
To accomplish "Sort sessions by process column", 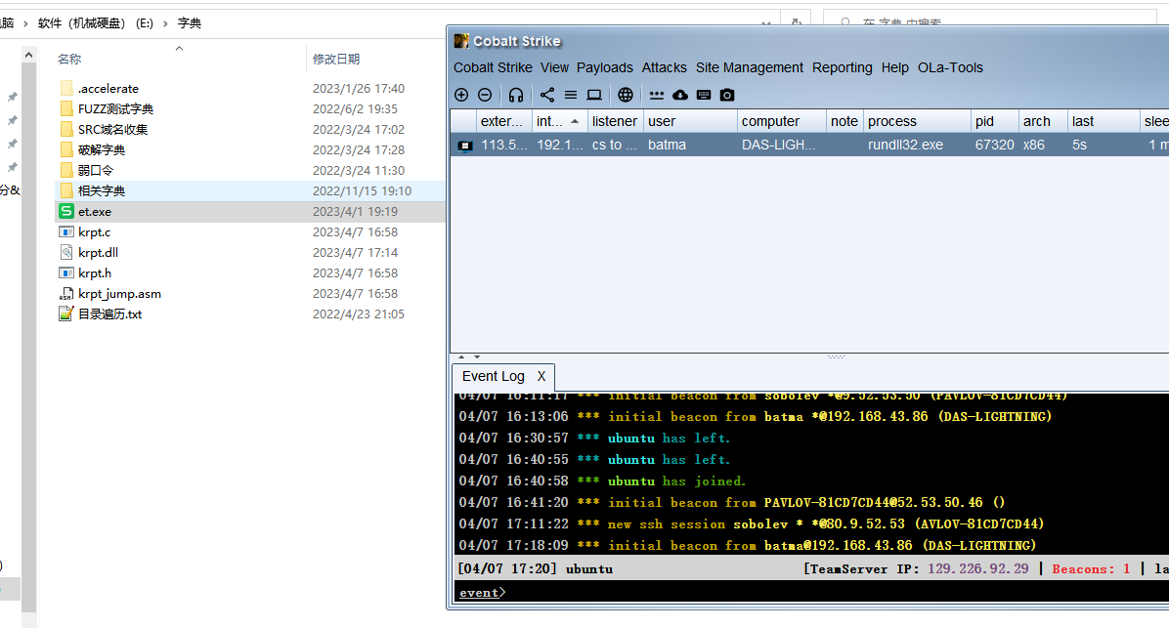I will click(x=917, y=121).
